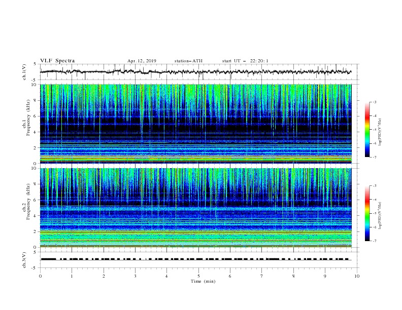Screen dimensions: 402x310
Task: Click the "ch.1(V)" axis label
Action: (x=24, y=72)
